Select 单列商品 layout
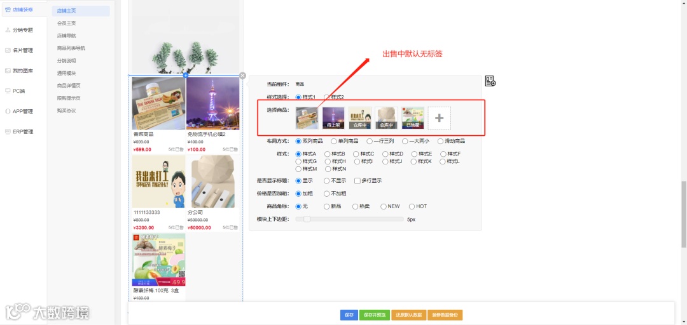Image resolution: width=687 pixels, height=325 pixels. [334, 142]
